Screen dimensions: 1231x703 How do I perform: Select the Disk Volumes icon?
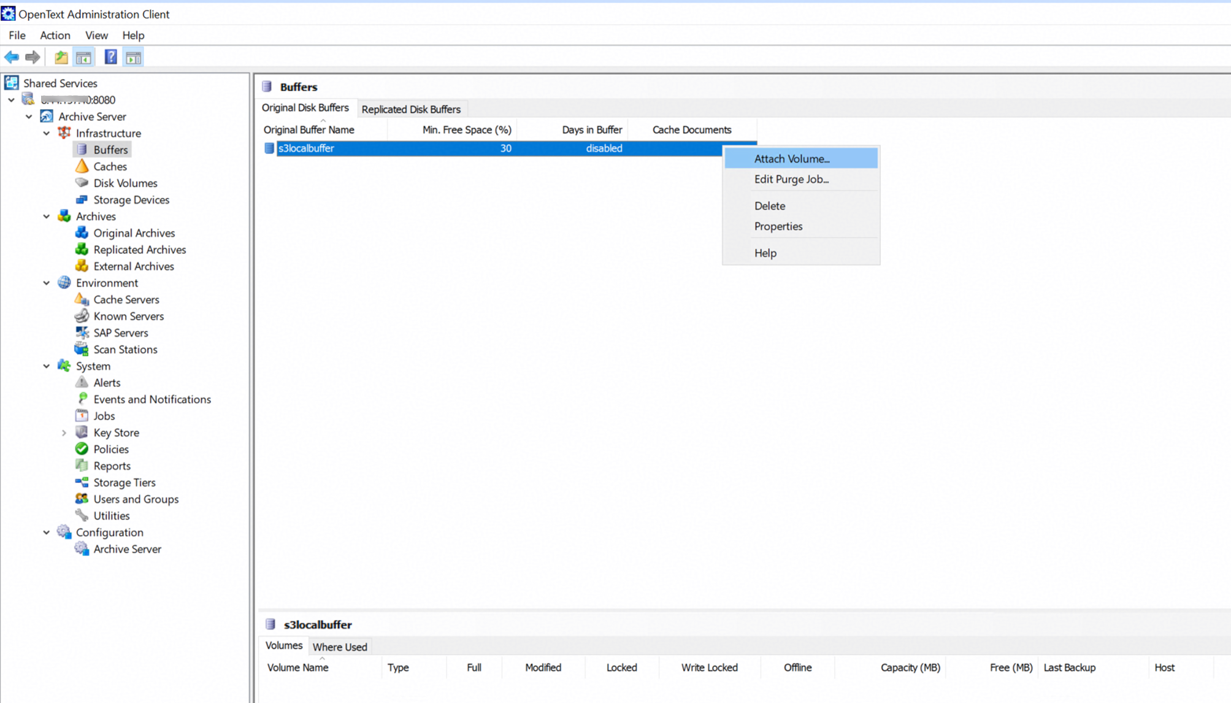(x=82, y=183)
